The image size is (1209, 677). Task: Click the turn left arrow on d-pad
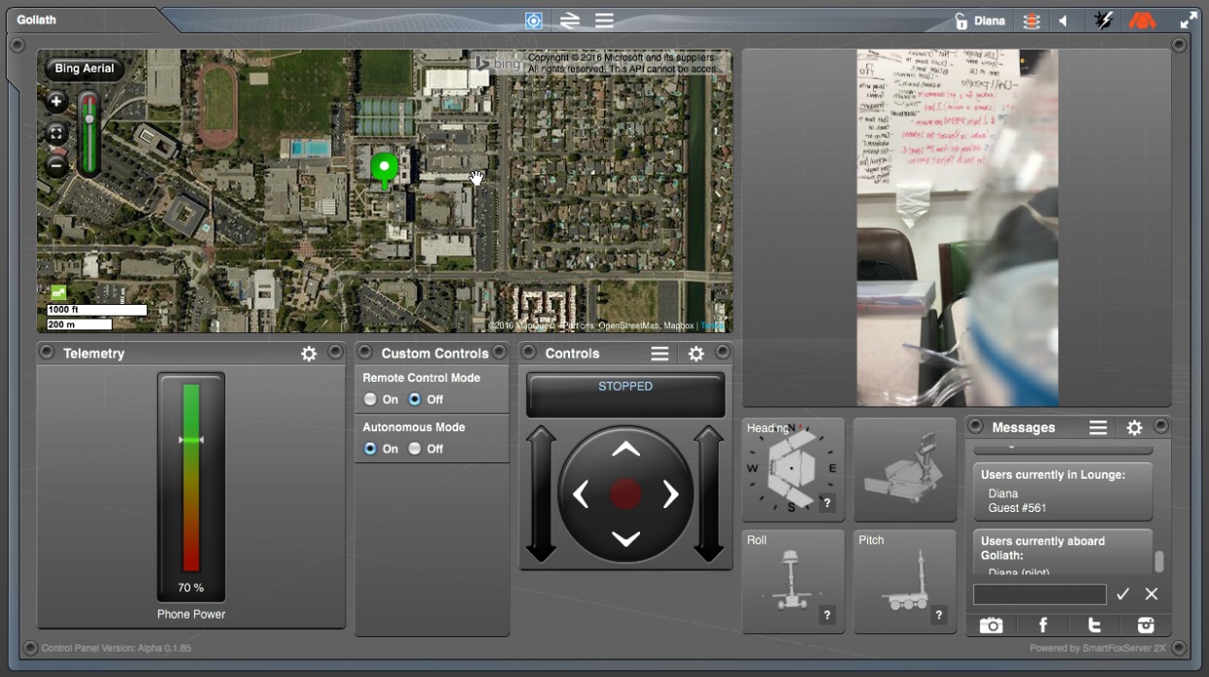(581, 494)
